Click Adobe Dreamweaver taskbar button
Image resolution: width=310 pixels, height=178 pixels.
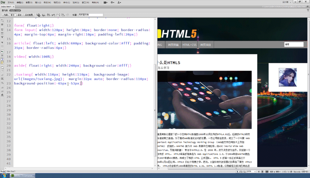point(22,176)
